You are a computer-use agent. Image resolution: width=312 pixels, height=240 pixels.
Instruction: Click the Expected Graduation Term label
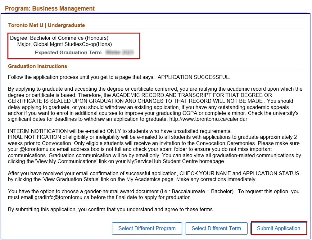[x=68, y=52]
